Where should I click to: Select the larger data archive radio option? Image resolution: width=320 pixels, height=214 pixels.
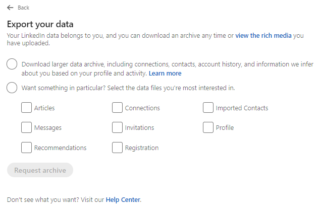click(12, 64)
